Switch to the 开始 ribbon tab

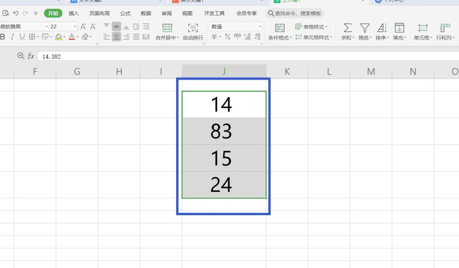pos(53,13)
